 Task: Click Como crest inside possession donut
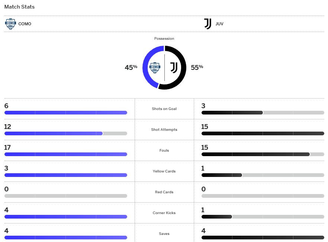[x=155, y=67]
